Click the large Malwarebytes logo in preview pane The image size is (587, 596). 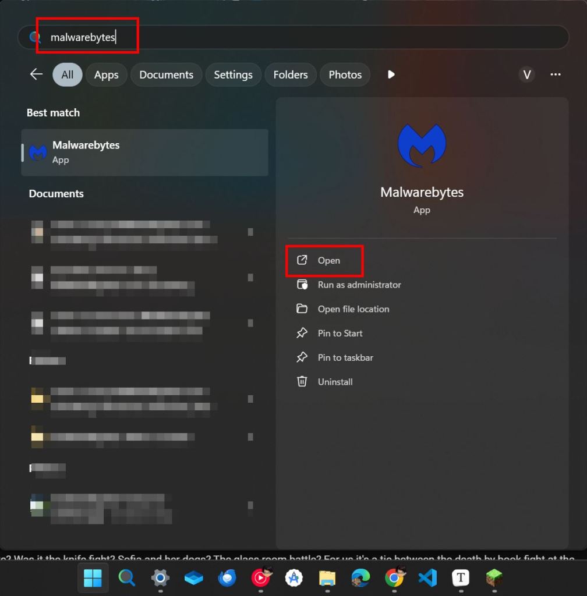coord(422,145)
